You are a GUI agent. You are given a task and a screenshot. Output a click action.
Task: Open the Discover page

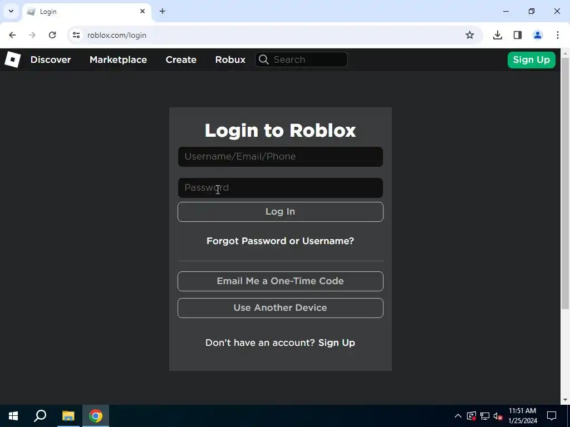pos(51,59)
